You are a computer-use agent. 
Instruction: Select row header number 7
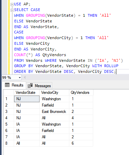click(x=9, y=137)
